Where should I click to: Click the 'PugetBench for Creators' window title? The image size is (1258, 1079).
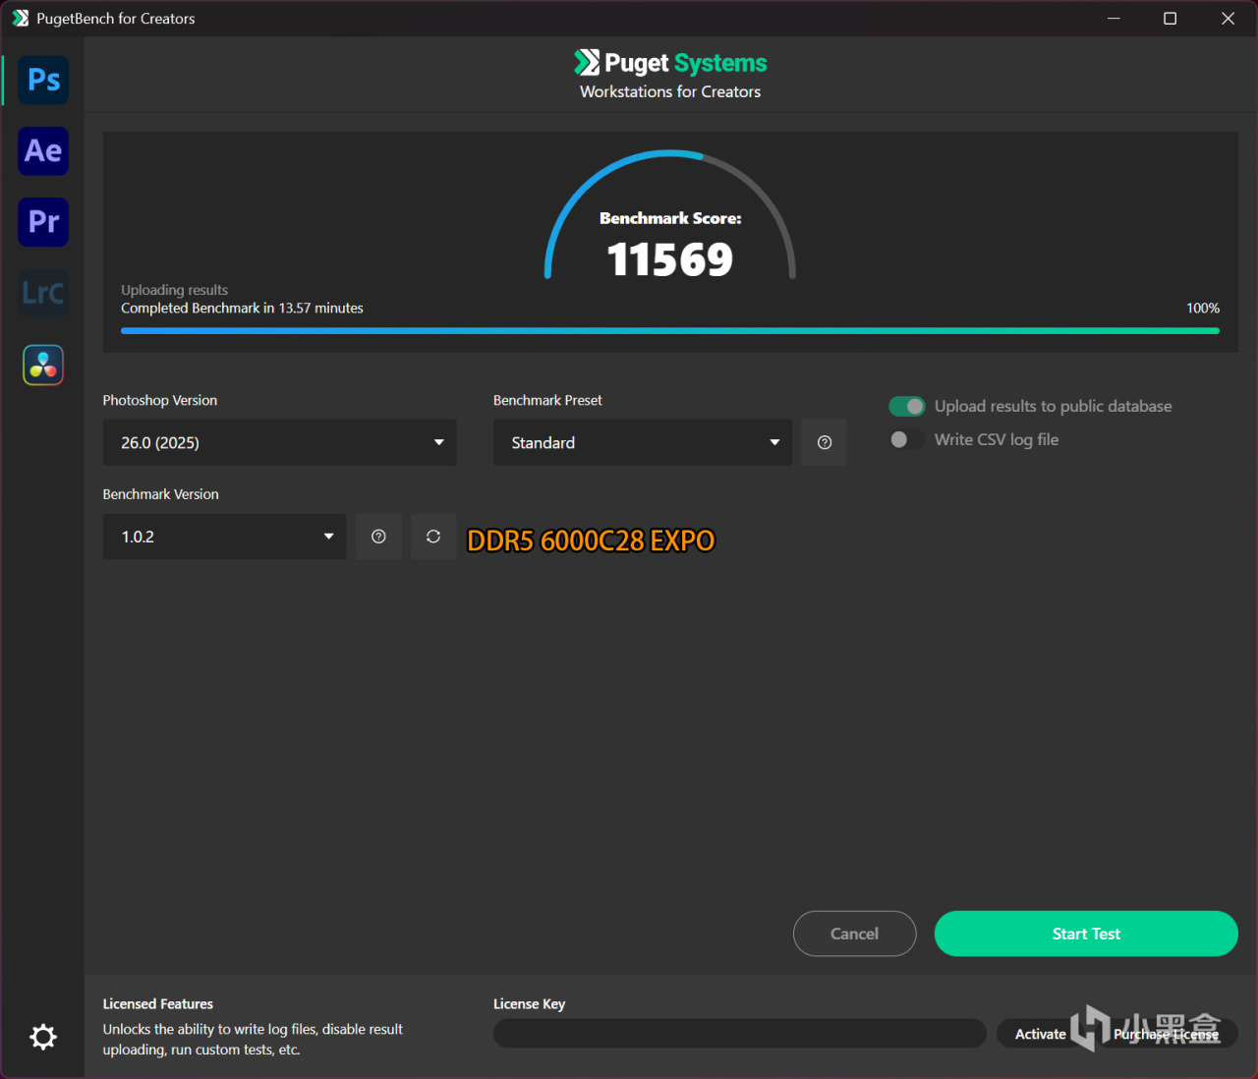click(x=116, y=19)
